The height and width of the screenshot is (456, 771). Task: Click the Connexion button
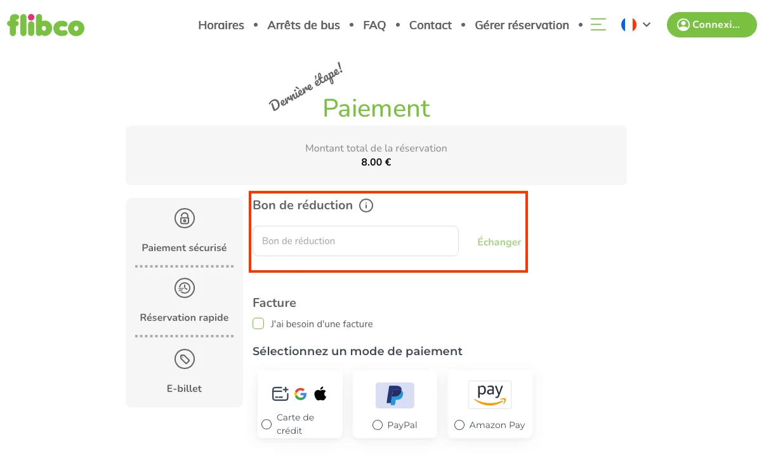tap(711, 24)
